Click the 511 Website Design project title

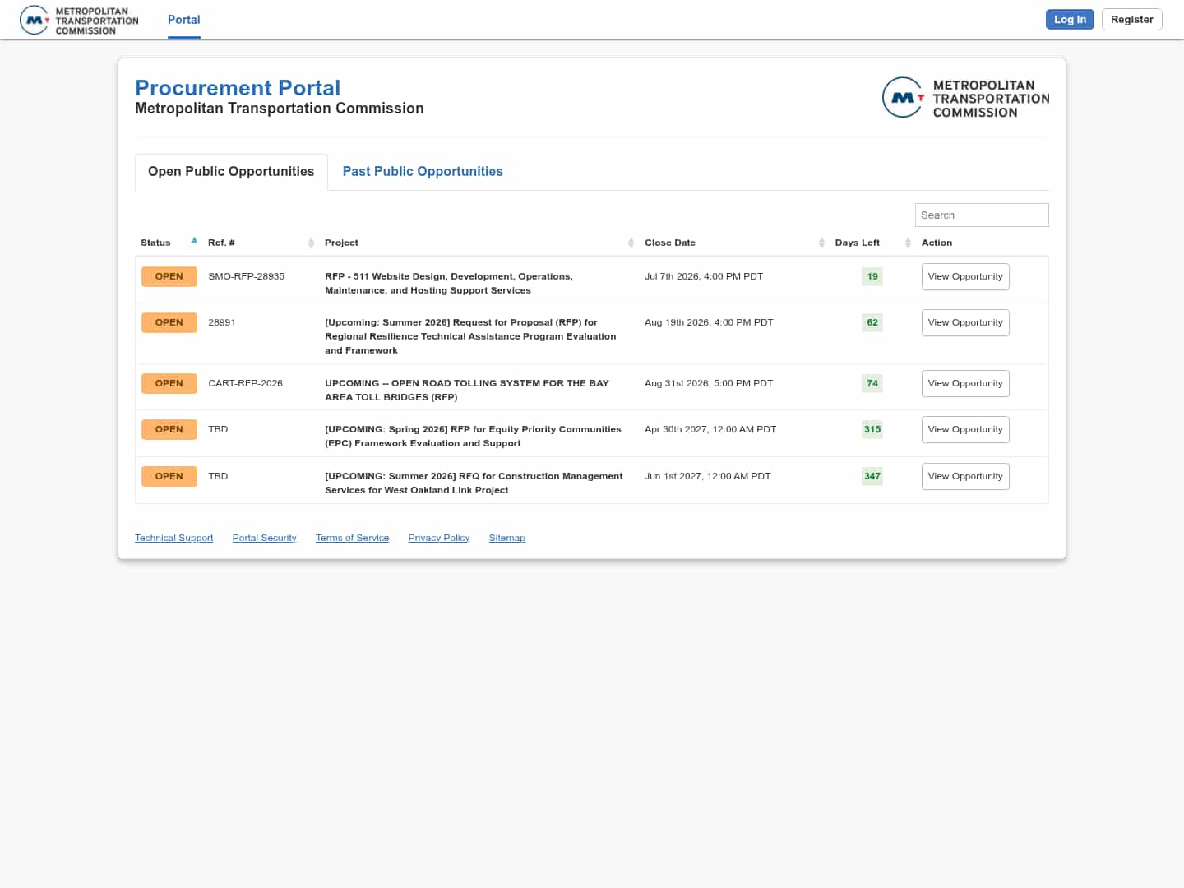point(449,283)
